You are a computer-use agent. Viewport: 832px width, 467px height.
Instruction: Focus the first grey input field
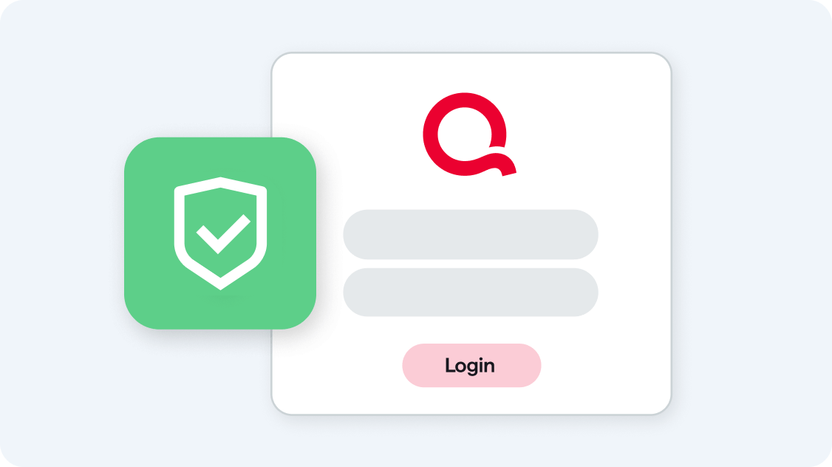click(471, 234)
